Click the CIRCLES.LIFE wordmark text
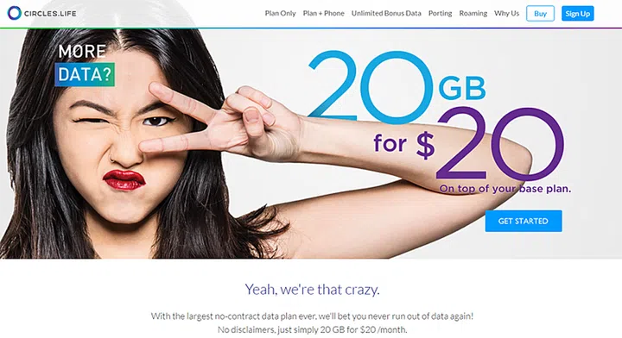This screenshot has height=338, width=622. coord(50,14)
